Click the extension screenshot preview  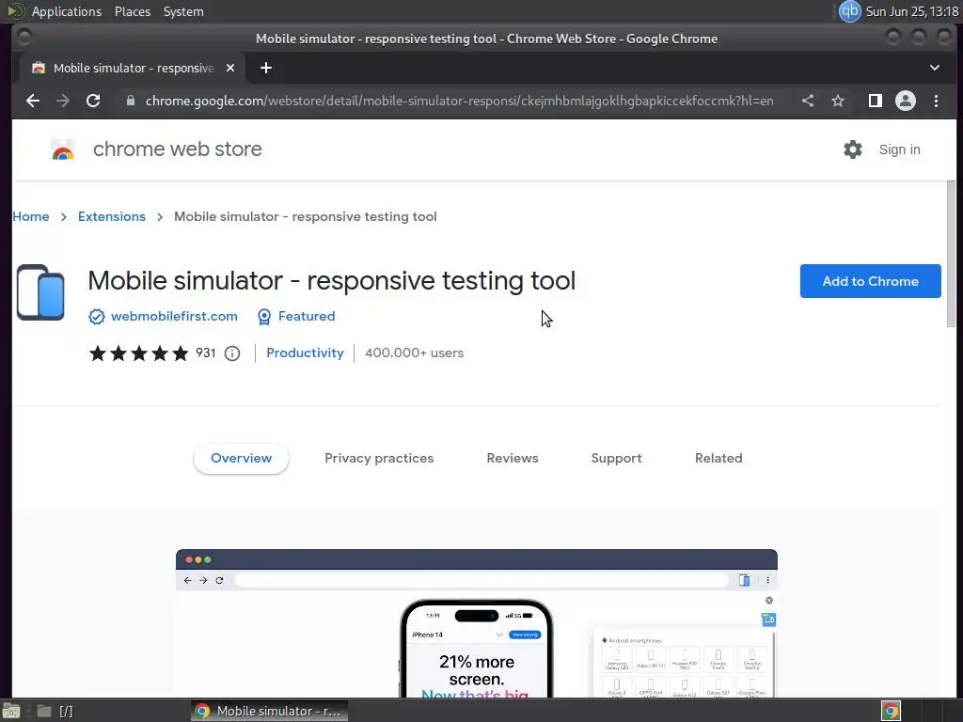click(x=477, y=623)
